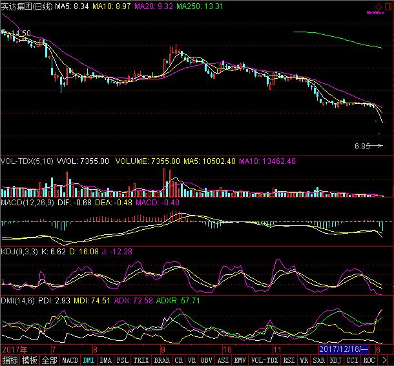Select the VOL-TDX tab in the bottom bar

pyautogui.click(x=264, y=360)
